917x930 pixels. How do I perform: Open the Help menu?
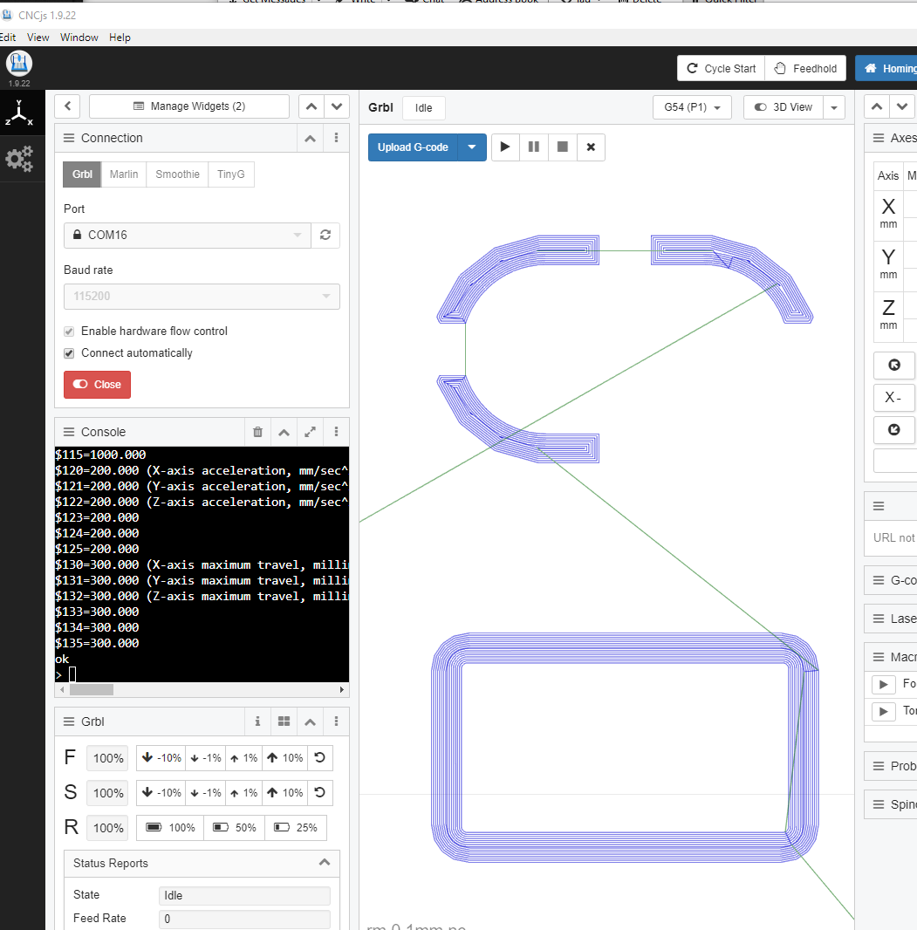pos(120,38)
